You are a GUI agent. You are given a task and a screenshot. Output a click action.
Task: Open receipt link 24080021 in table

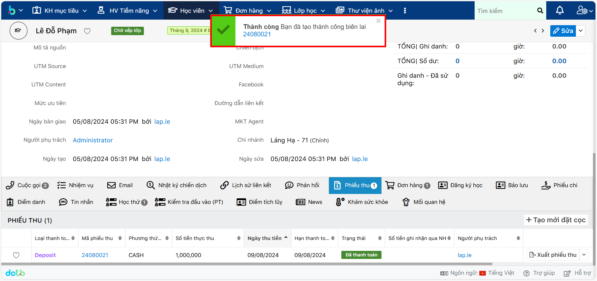point(95,255)
